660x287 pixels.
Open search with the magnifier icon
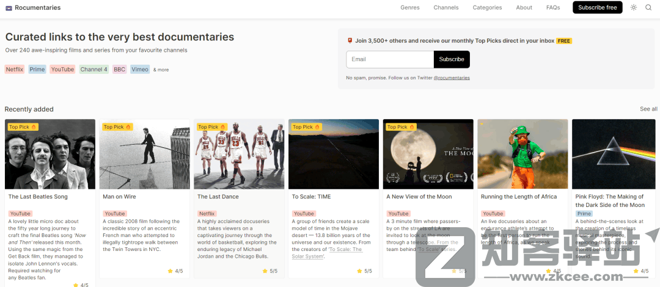(x=648, y=7)
